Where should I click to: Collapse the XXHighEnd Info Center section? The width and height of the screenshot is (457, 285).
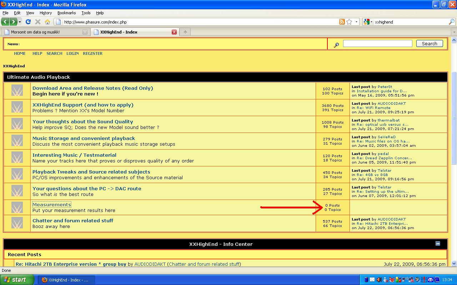pyautogui.click(x=438, y=244)
